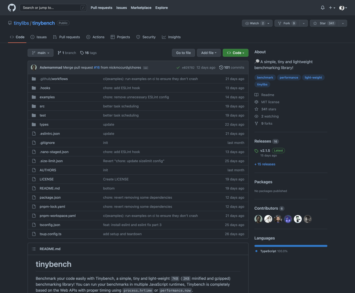
Task: Open the user avatar menu
Action: [343, 8]
